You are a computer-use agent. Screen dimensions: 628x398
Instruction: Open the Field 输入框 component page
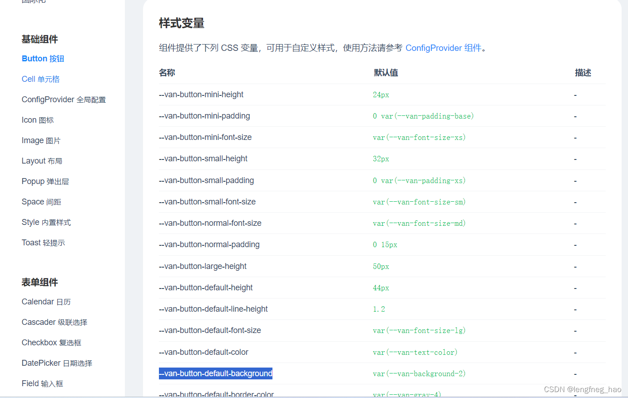(42, 383)
